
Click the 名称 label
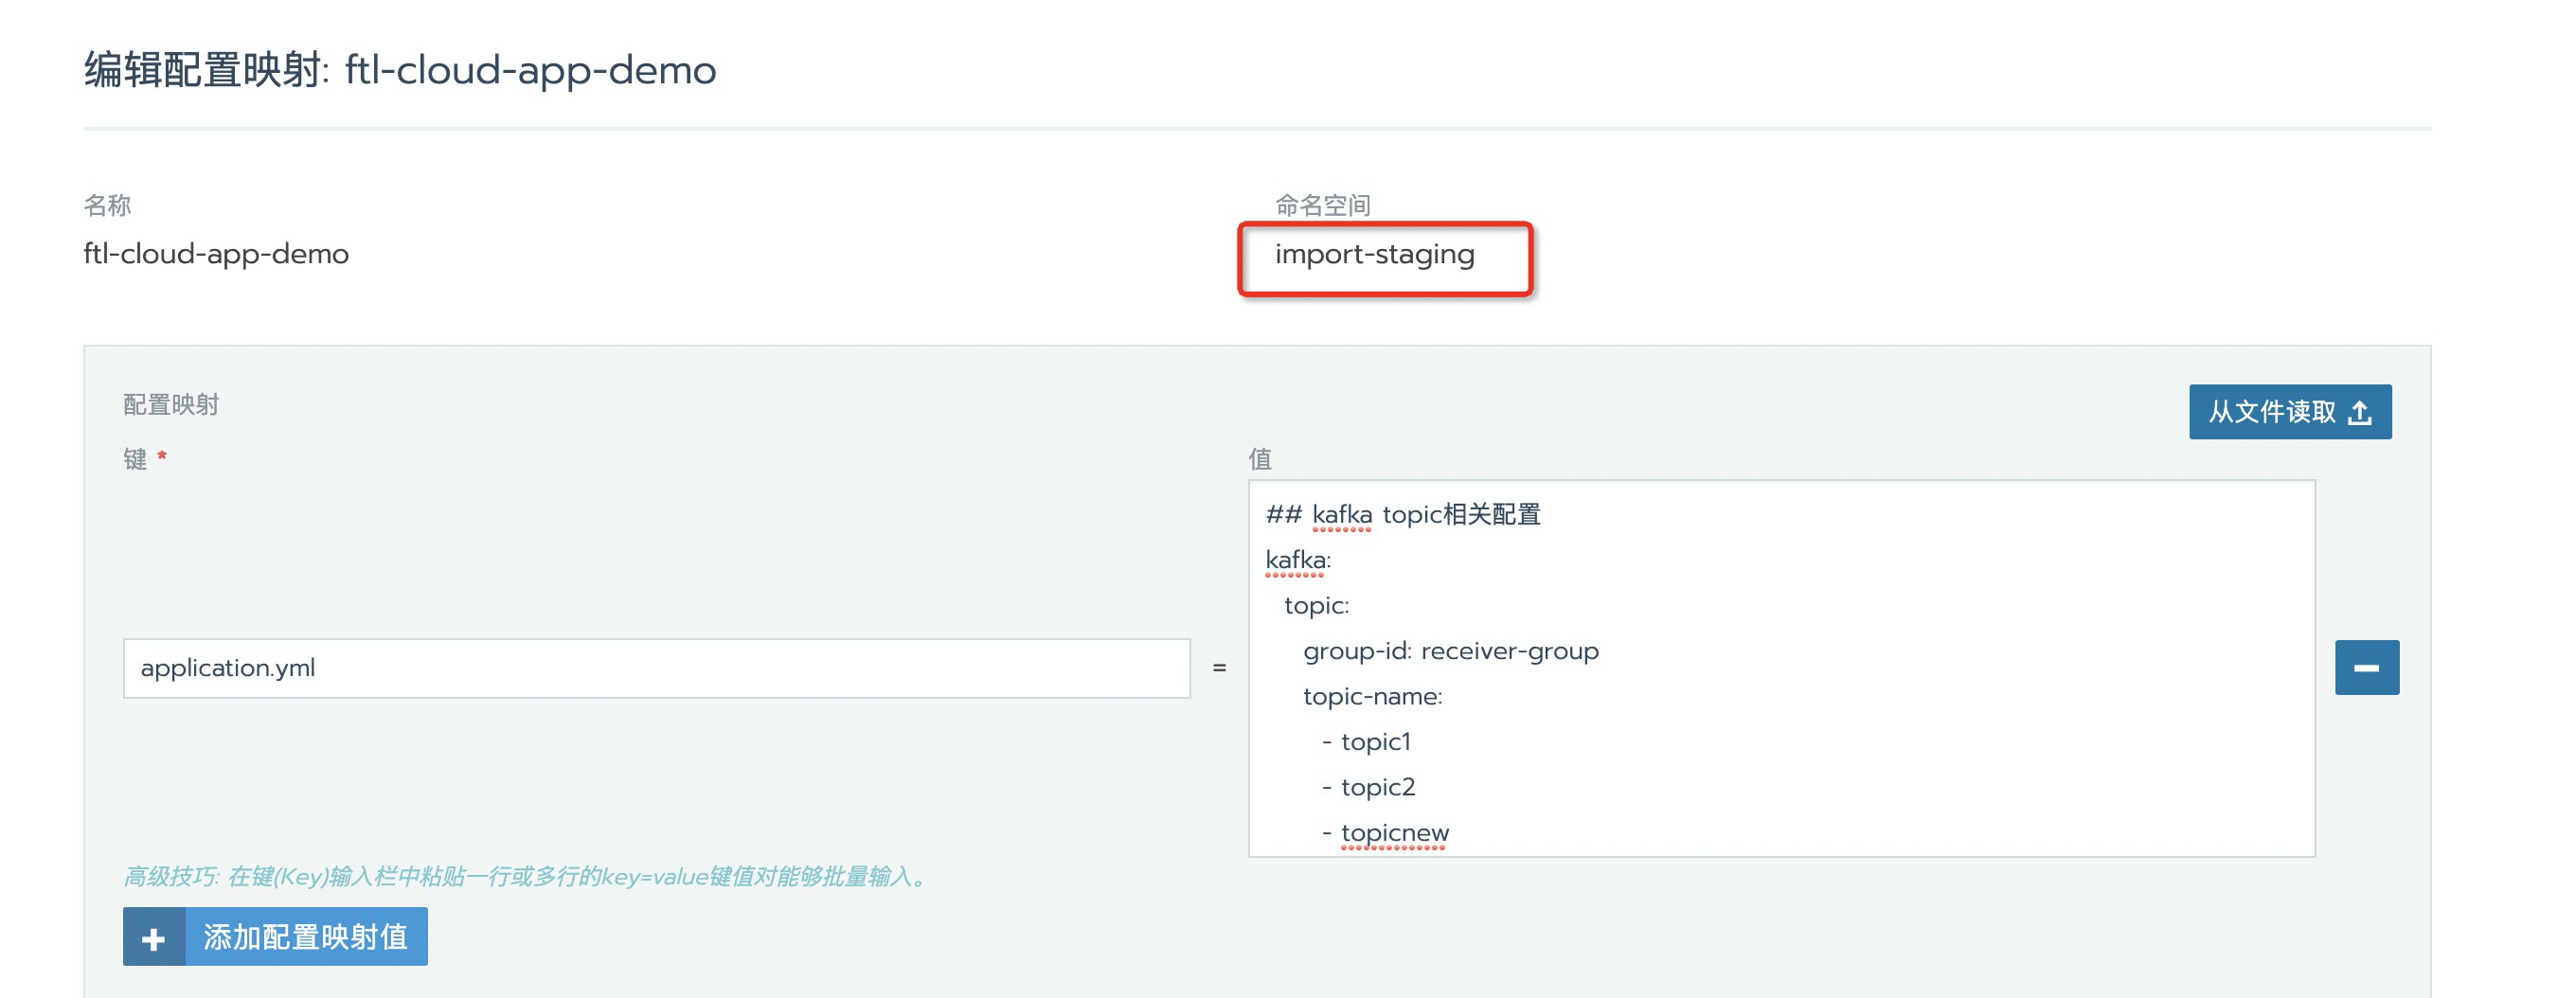tap(107, 205)
